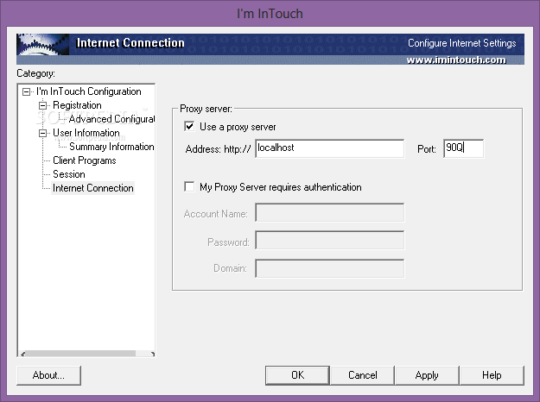The image size is (540, 402).
Task: Click the Category label above the tree
Action: (x=35, y=73)
